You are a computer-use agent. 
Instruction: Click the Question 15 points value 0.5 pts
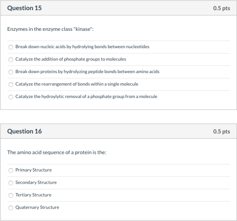pyautogui.click(x=222, y=8)
